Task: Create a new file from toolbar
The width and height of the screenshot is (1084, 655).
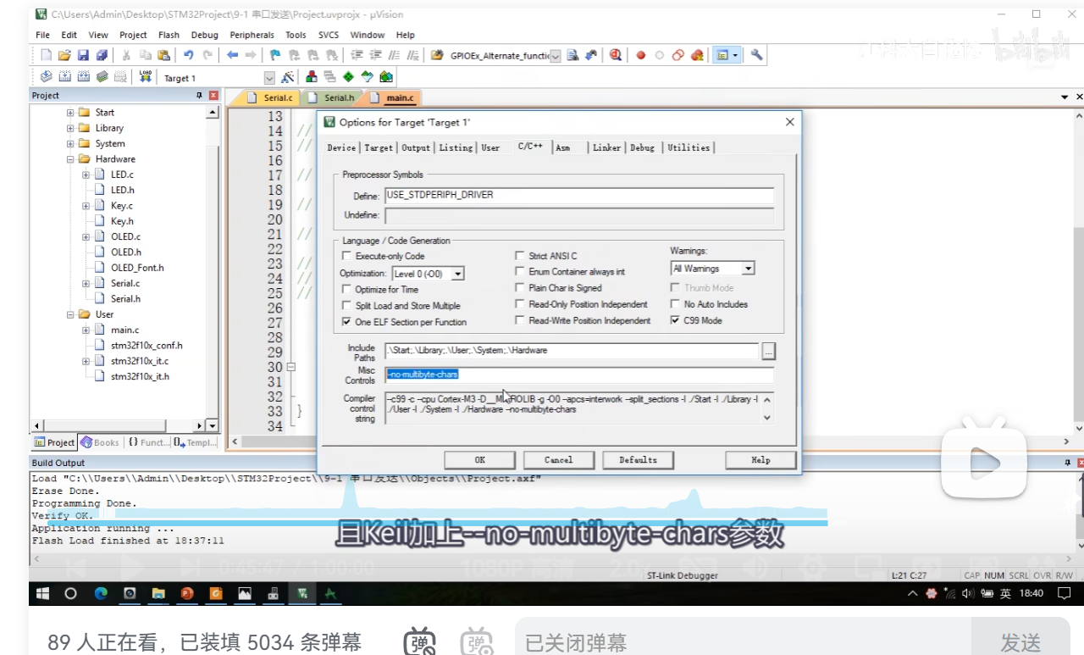Action: pos(47,55)
